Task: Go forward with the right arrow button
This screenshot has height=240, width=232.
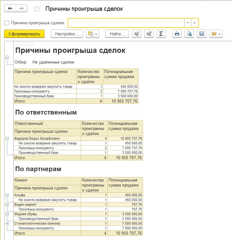Action: pyautogui.click(x=22, y=8)
